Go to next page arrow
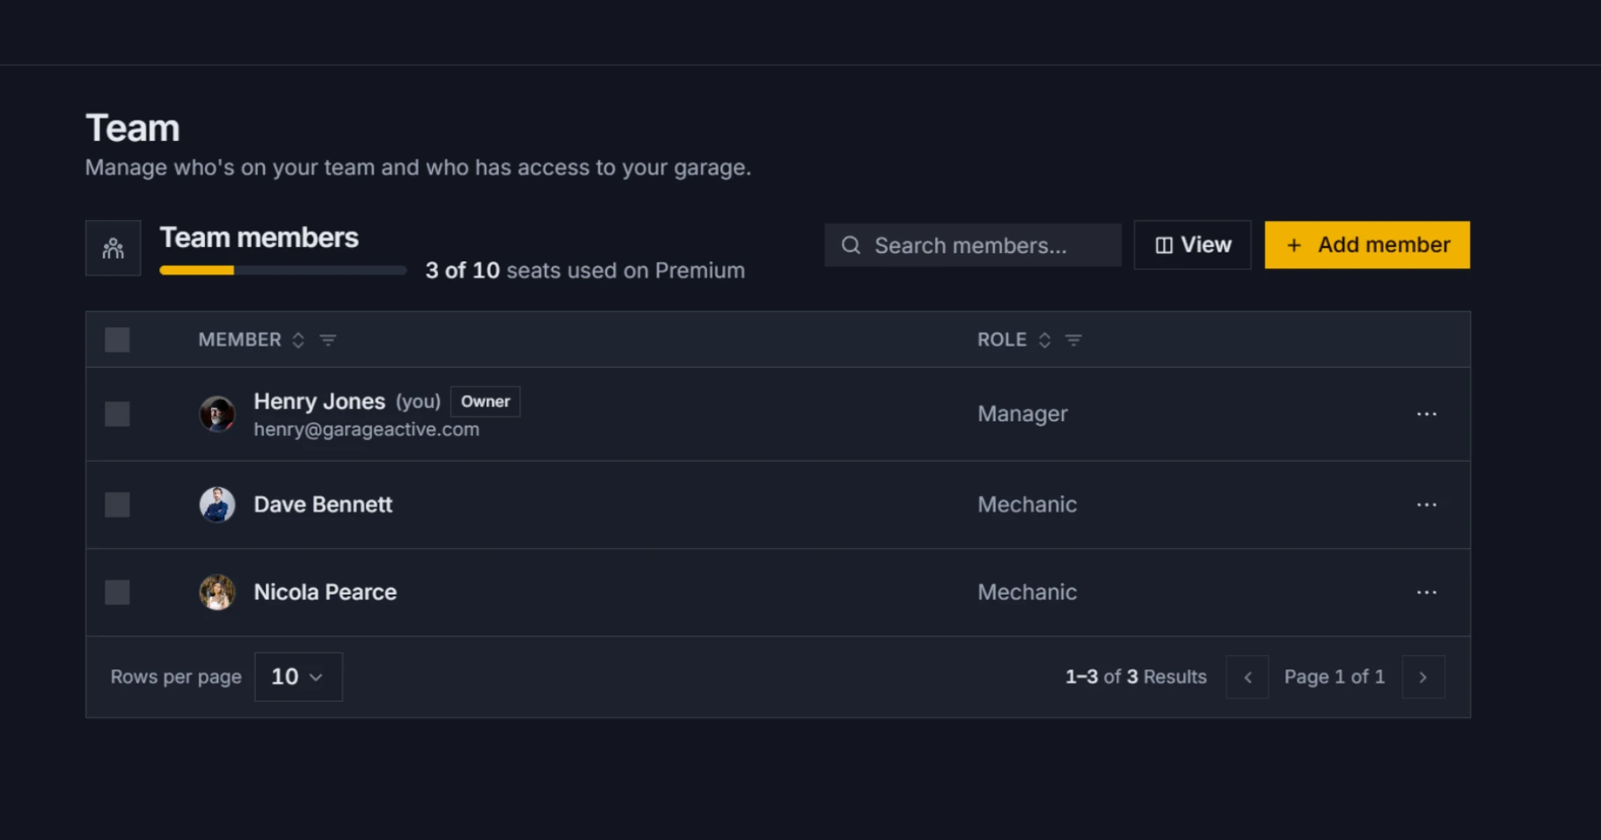The image size is (1601, 840). (1423, 677)
